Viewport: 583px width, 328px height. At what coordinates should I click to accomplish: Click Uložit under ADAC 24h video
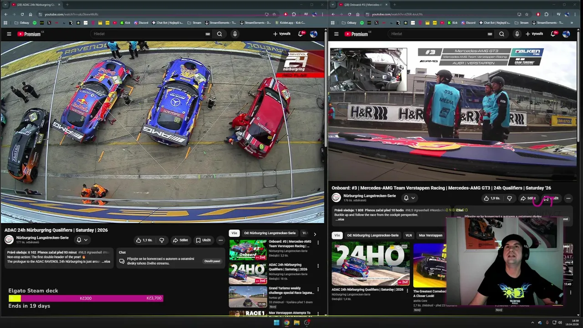pyautogui.click(x=203, y=240)
